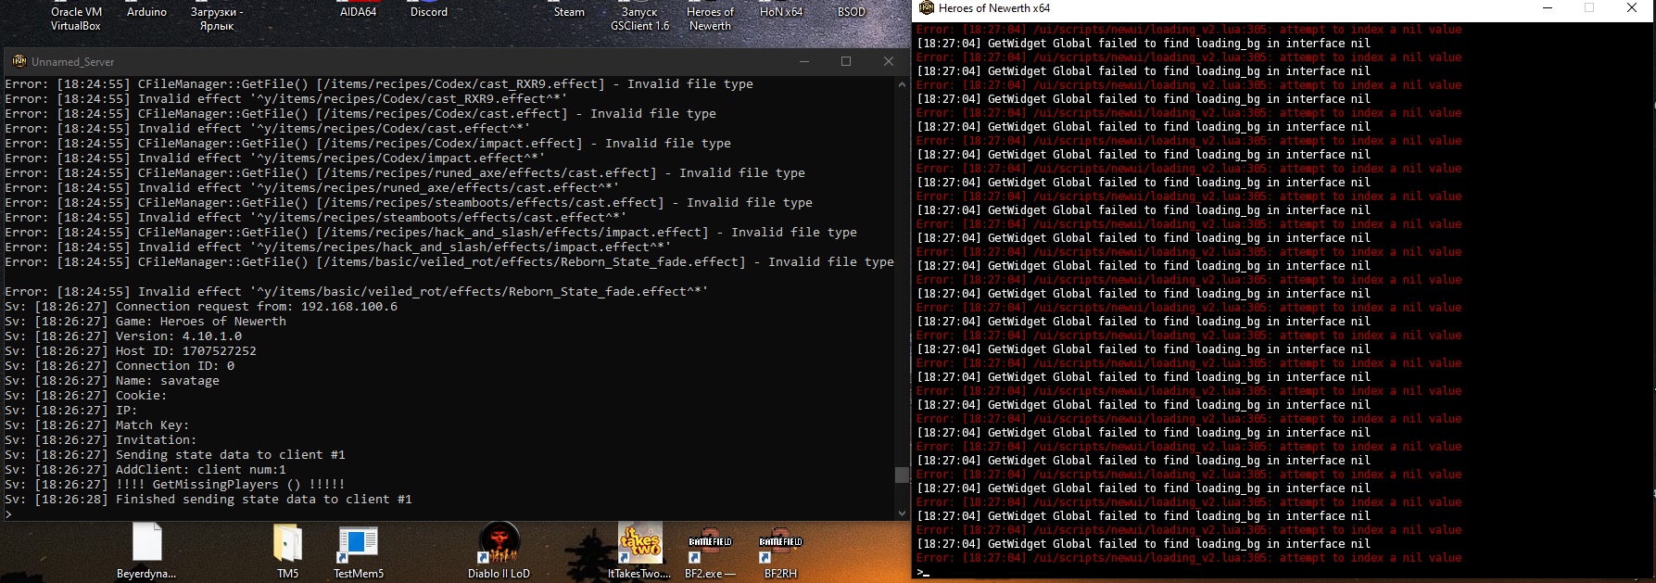Click the GetFile runed_axe/effects/cast.effect error line
Image resolution: width=1656 pixels, height=583 pixels.
coord(405,173)
